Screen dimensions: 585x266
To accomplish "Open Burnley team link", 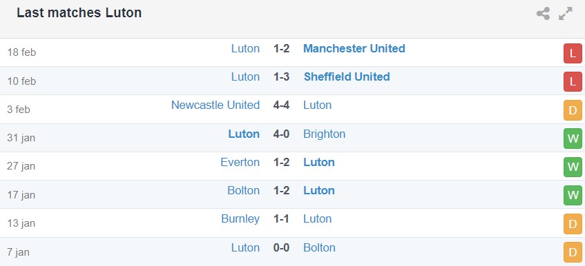I will [240, 218].
